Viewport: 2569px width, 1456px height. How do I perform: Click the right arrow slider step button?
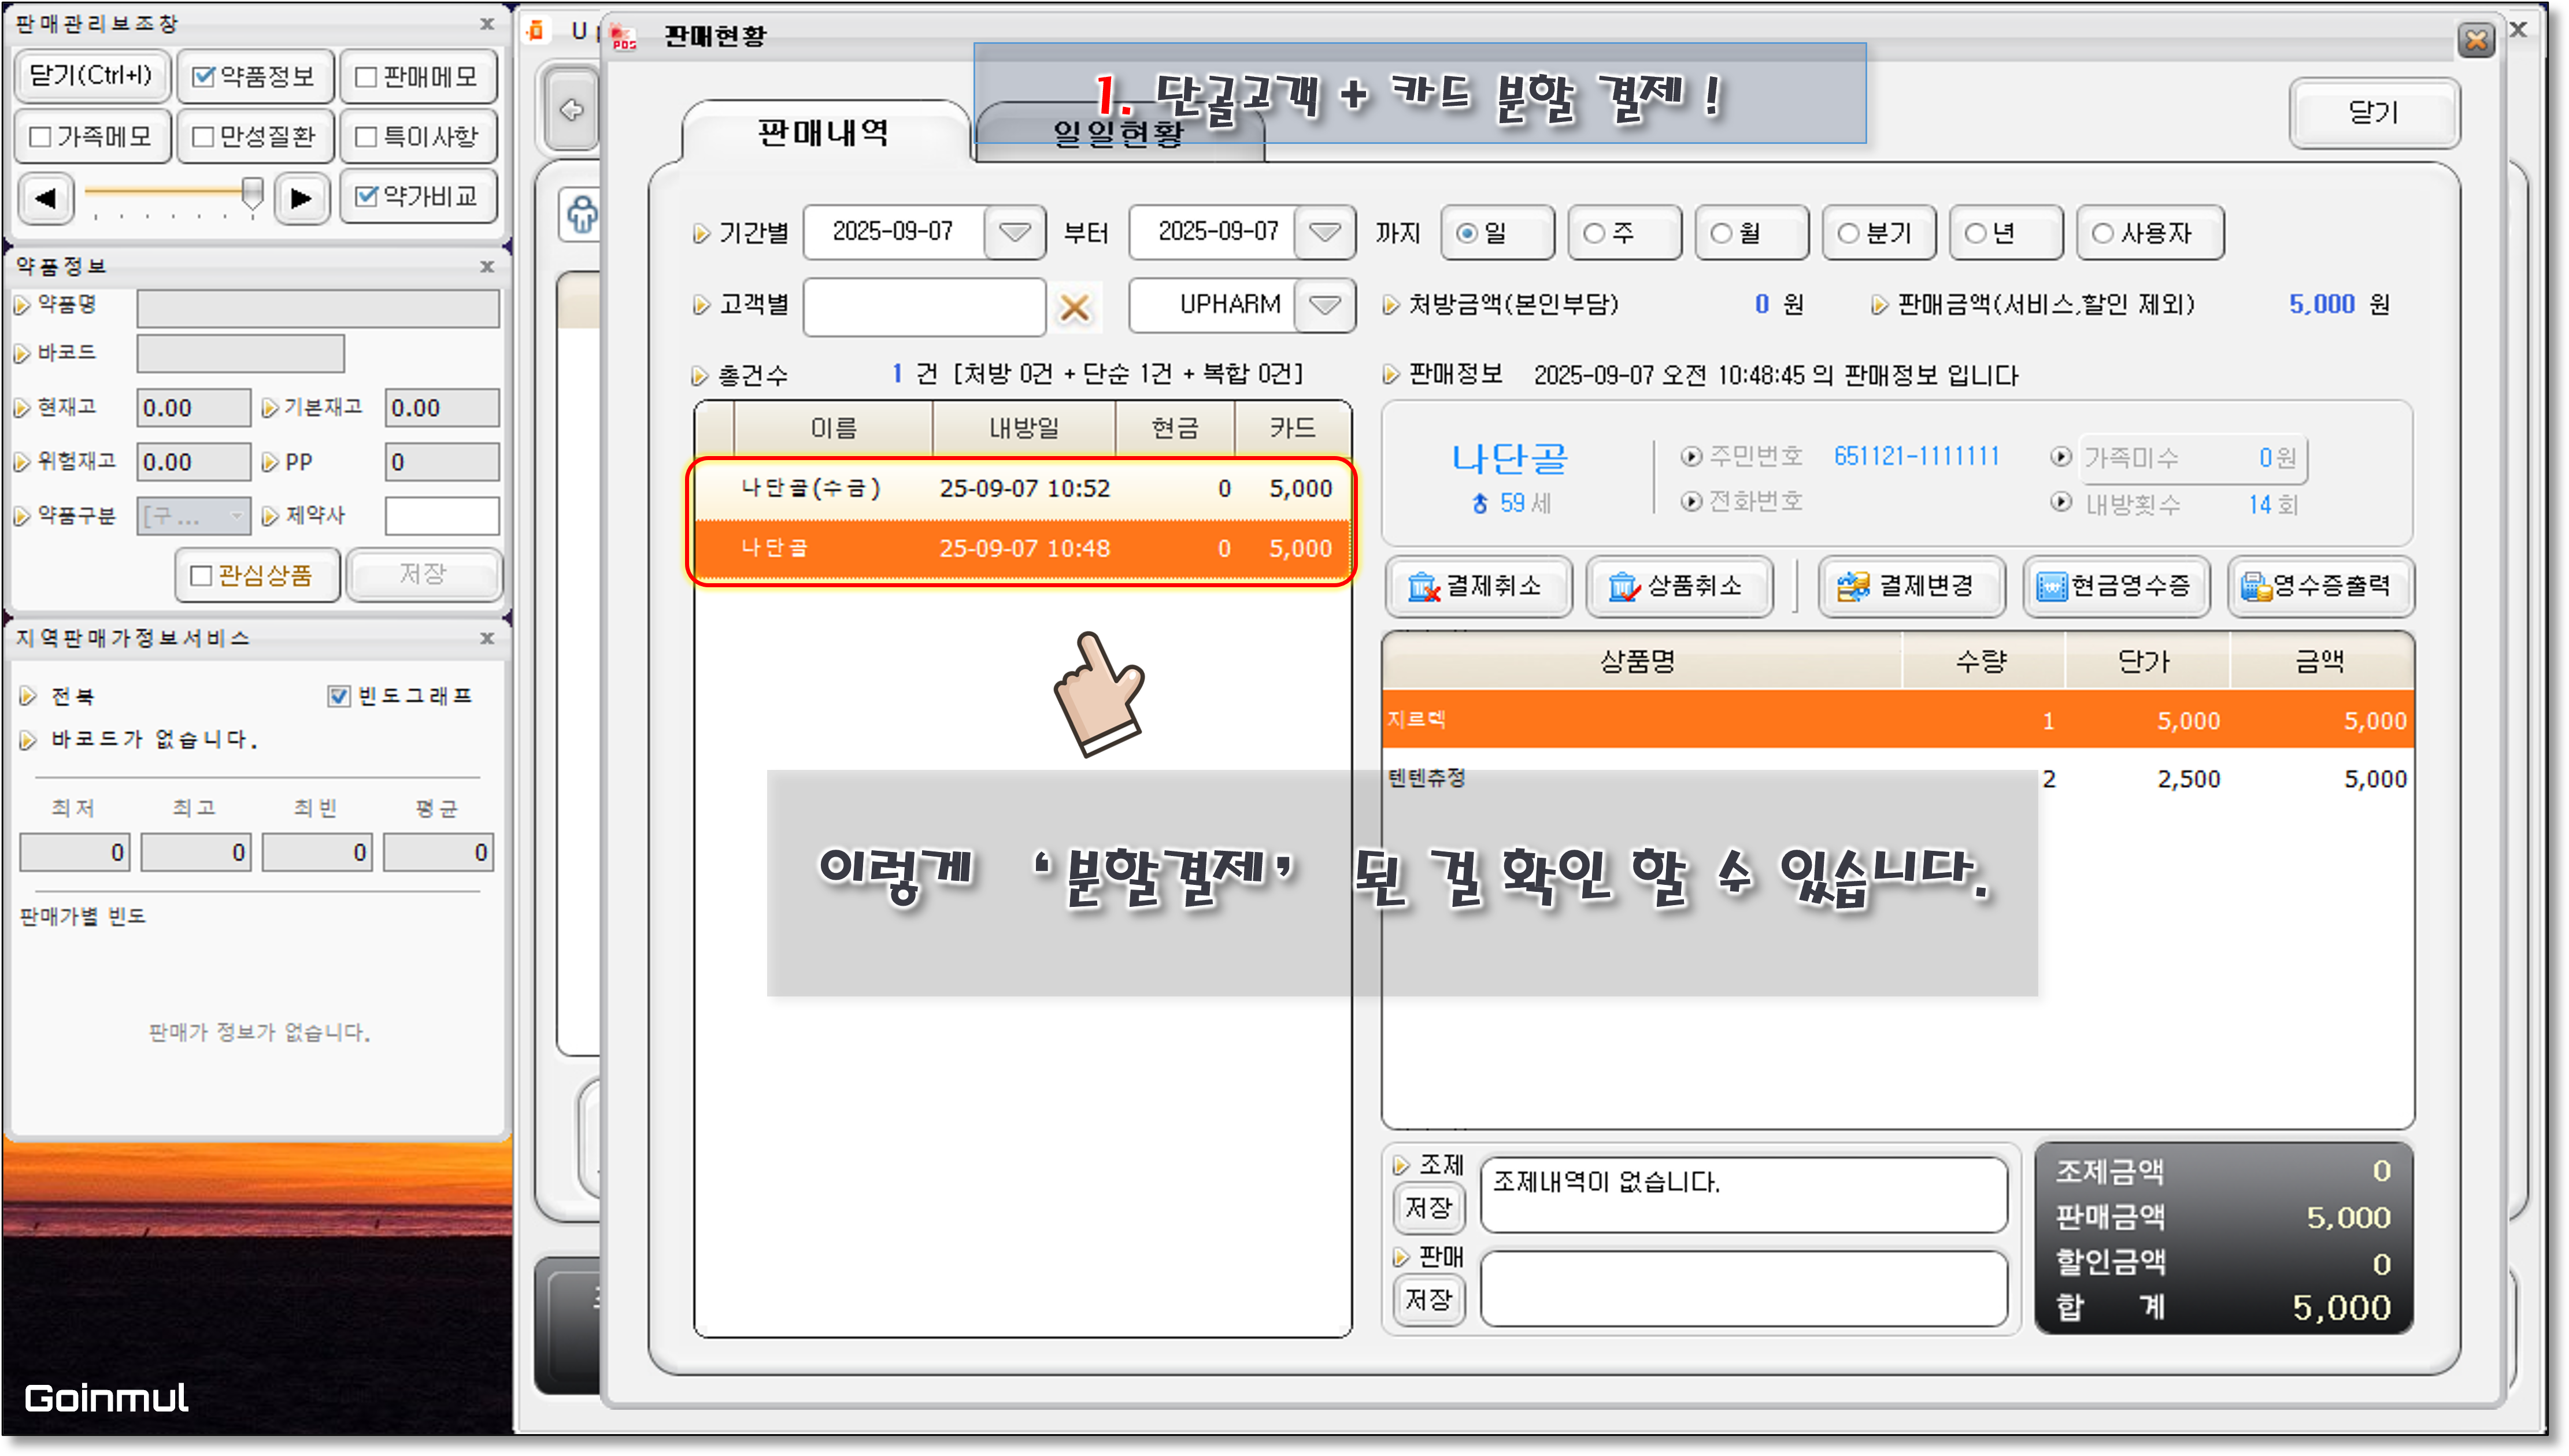click(301, 198)
